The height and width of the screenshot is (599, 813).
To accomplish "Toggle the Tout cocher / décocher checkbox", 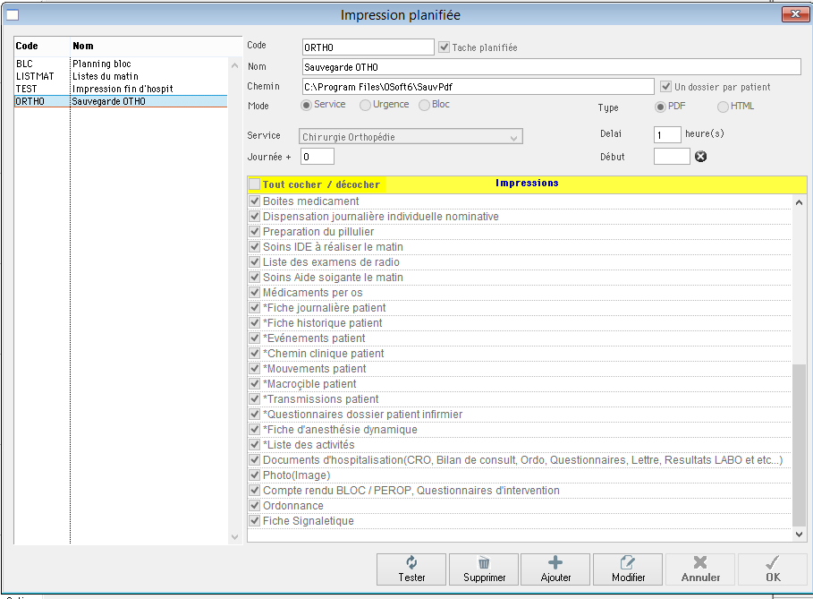I will coord(255,184).
